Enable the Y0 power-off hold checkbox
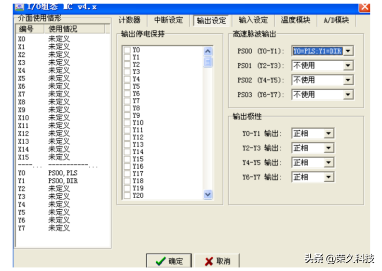Image resolution: width=382 pixels, height=271 pixels. click(x=127, y=50)
